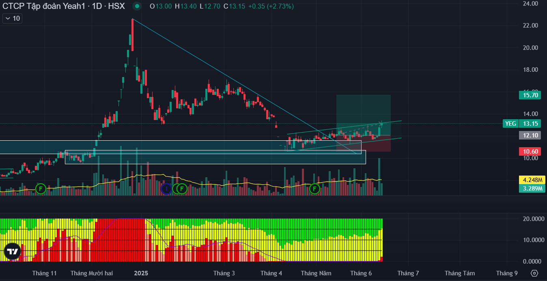Click the 4.248M volume average label
Image resolution: width=547 pixels, height=281 pixels.
(x=533, y=180)
